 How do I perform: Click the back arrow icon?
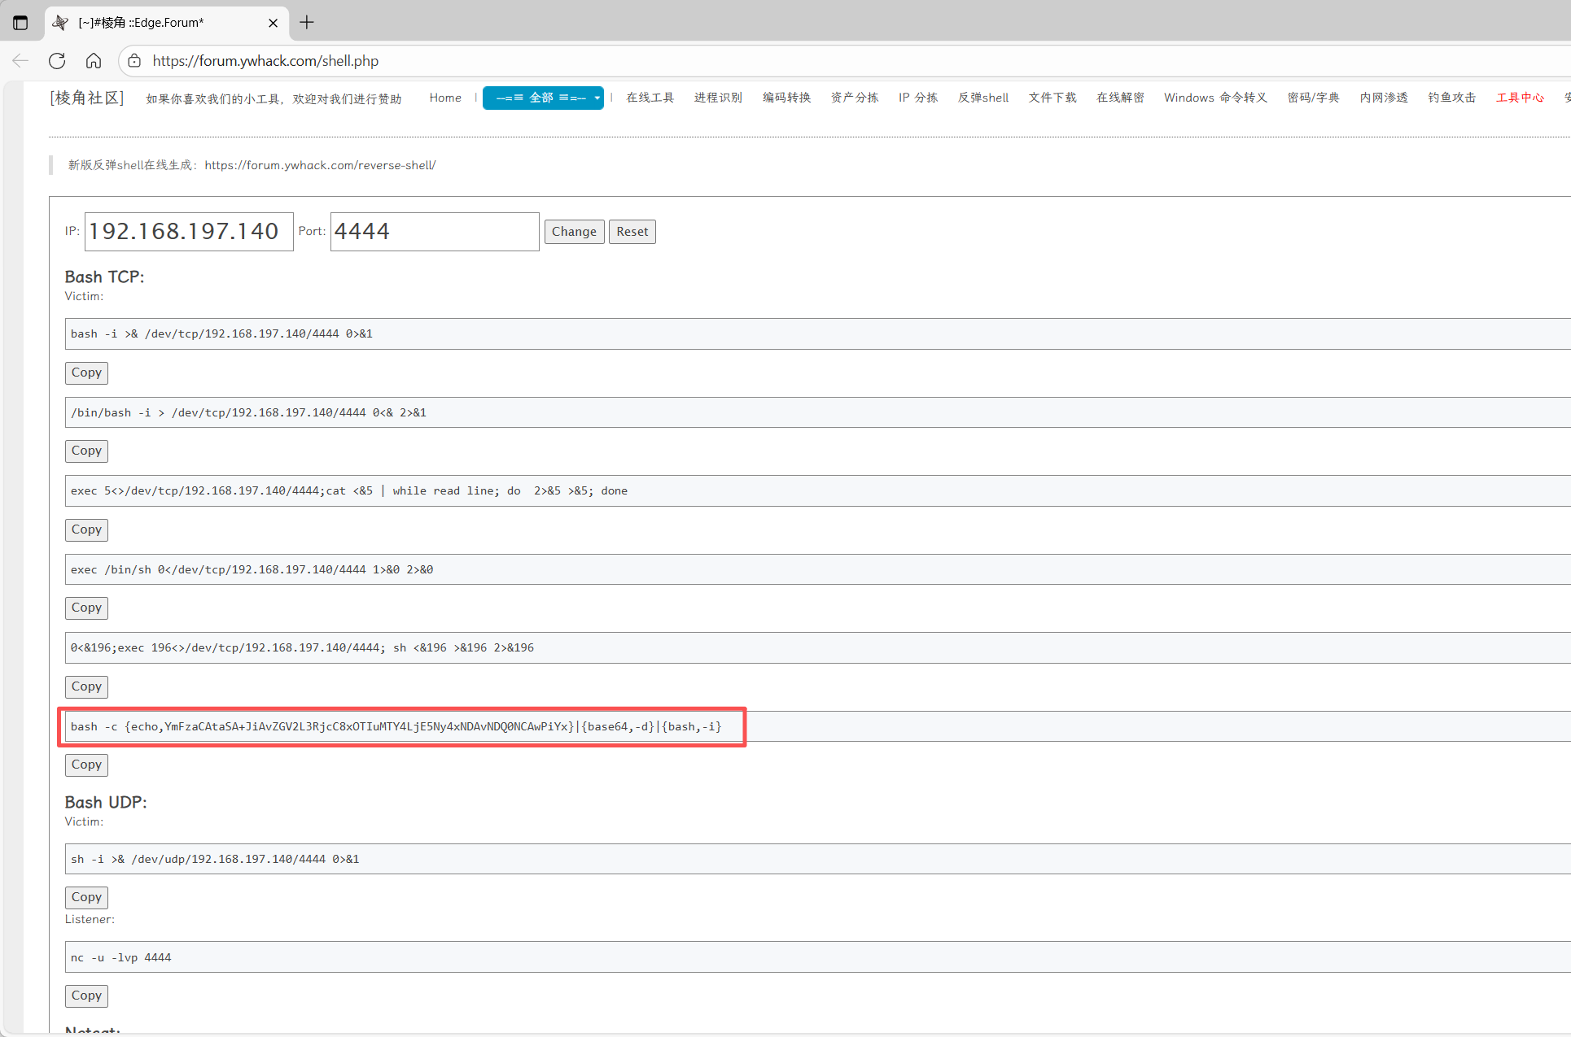(x=20, y=61)
